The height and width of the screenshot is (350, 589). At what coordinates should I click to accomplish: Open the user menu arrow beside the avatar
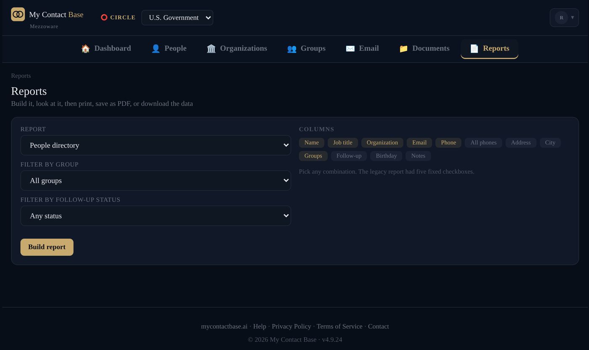coord(573,18)
